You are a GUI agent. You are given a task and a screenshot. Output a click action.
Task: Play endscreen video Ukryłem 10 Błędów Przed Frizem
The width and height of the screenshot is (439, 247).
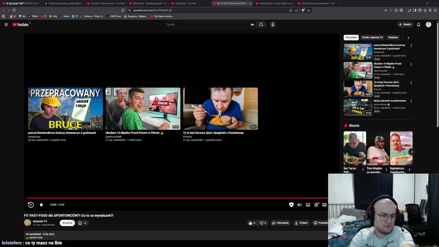point(143,108)
